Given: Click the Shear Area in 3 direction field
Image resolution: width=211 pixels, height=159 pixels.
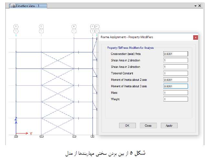Looking at the screenshot, I should [x=176, y=67].
